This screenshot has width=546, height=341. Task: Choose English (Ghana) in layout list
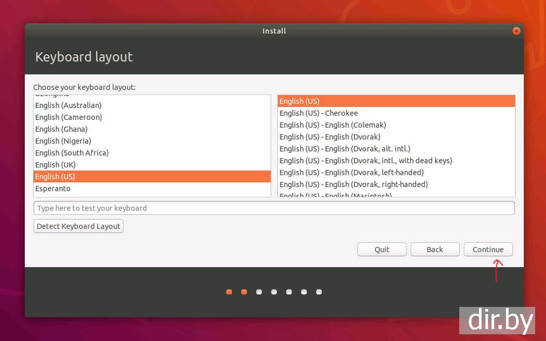[x=152, y=129]
